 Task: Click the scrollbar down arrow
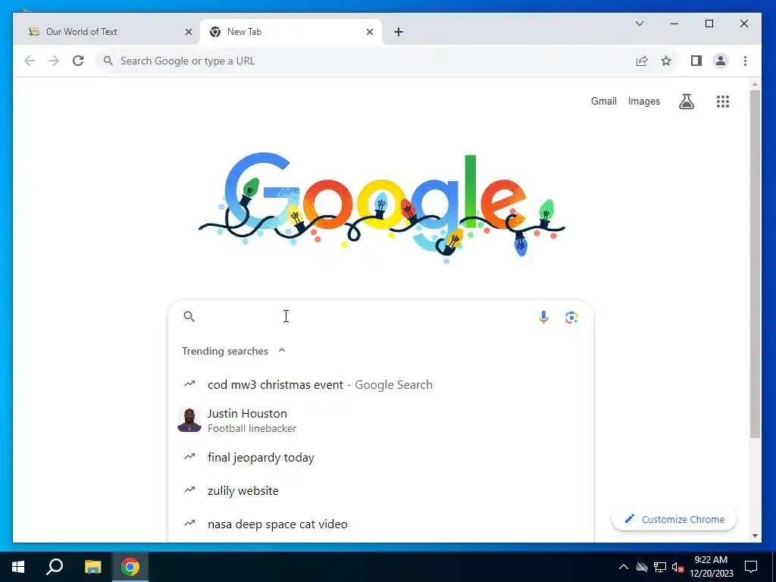[x=755, y=536]
